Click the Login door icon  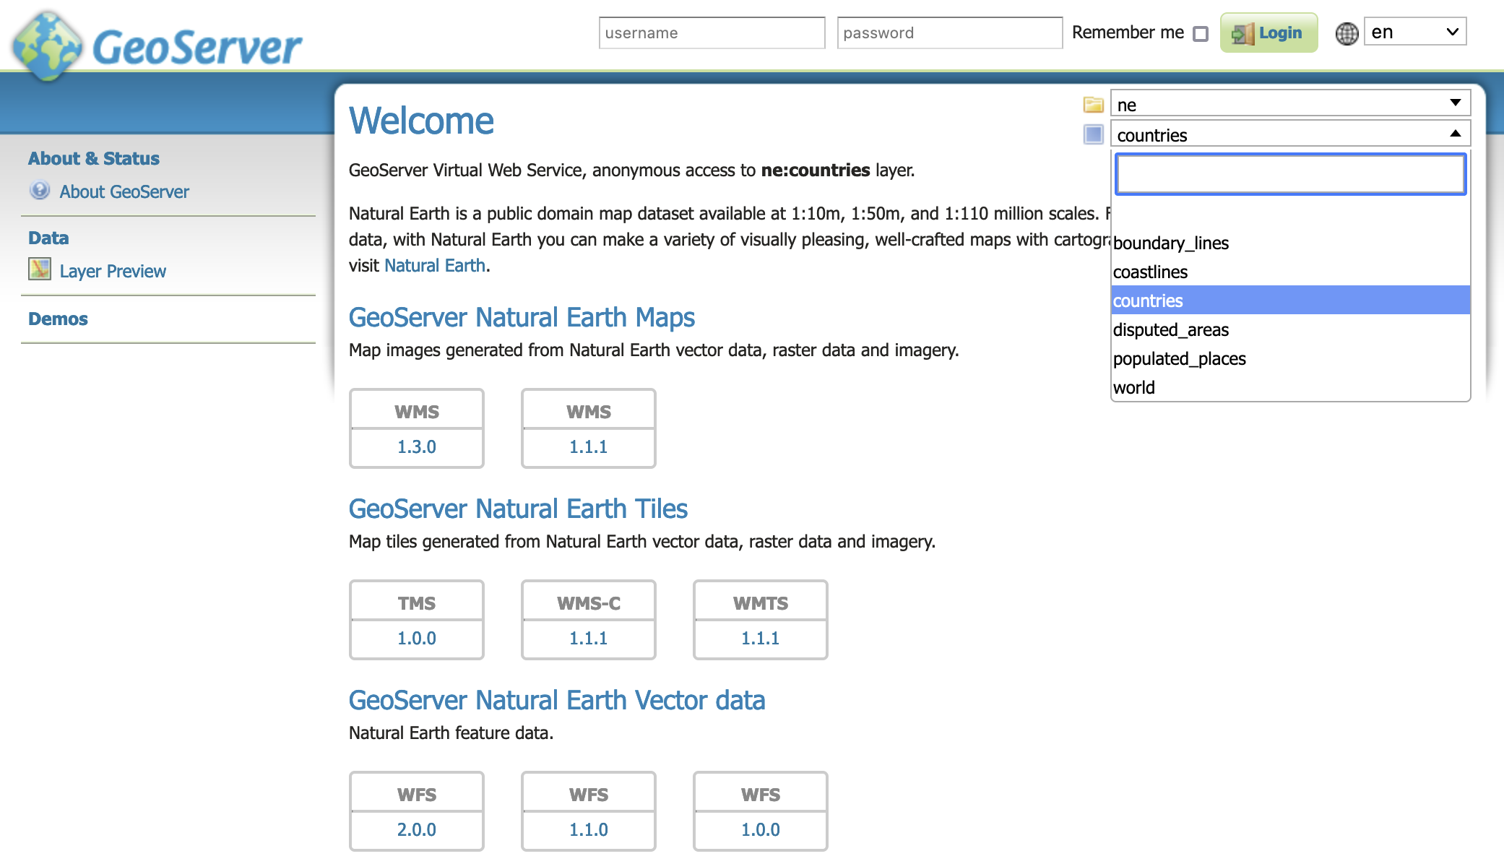coord(1242,33)
